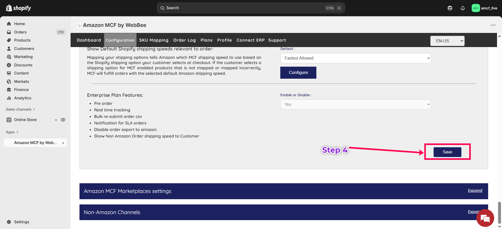
Task: Open Settings gear in sidebar
Action: [9, 222]
